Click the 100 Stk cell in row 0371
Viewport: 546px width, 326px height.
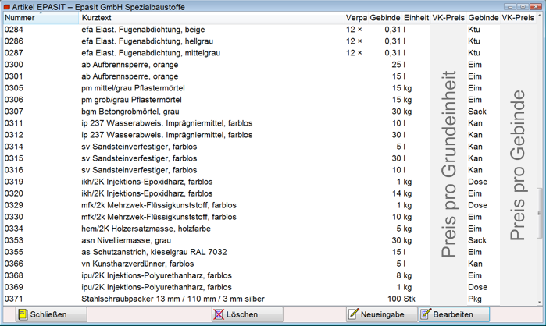[x=401, y=299]
